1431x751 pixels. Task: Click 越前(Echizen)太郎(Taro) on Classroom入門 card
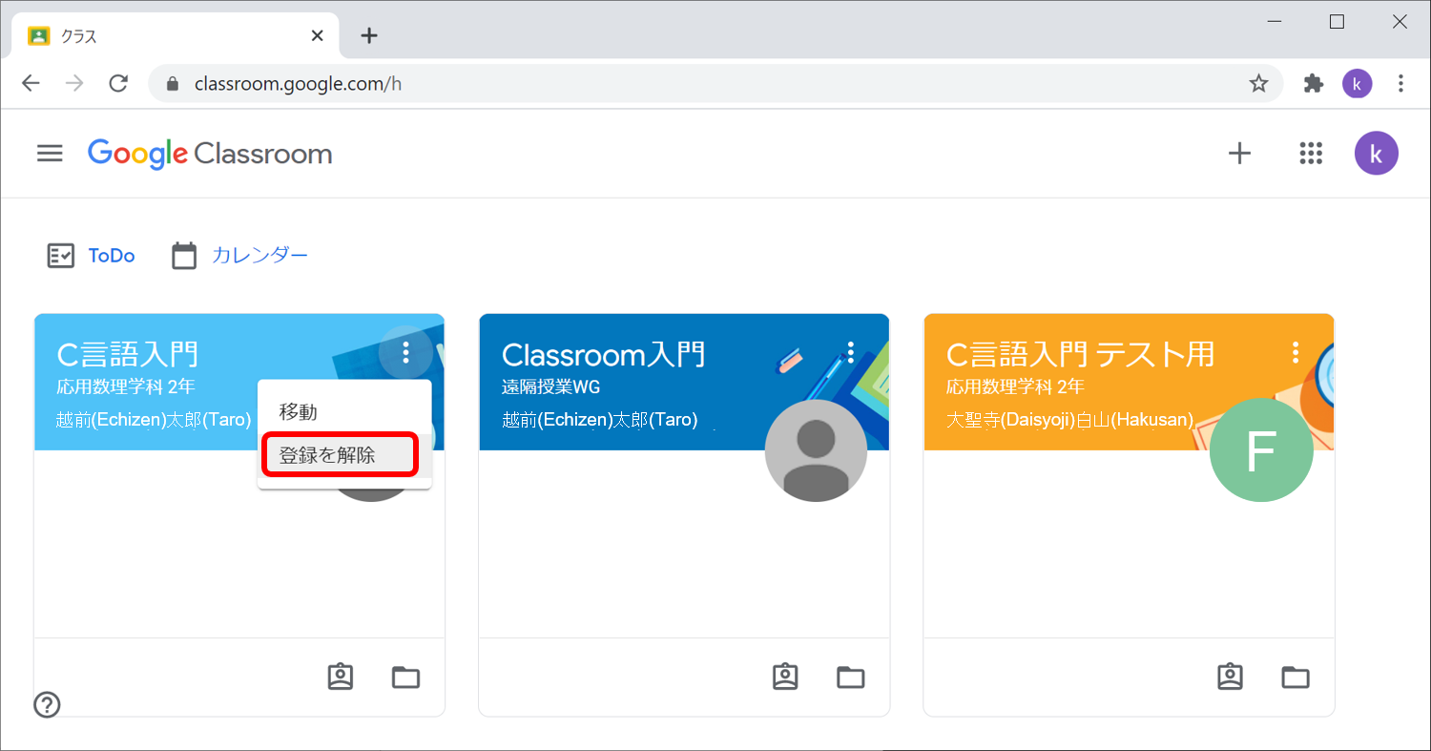pyautogui.click(x=599, y=419)
